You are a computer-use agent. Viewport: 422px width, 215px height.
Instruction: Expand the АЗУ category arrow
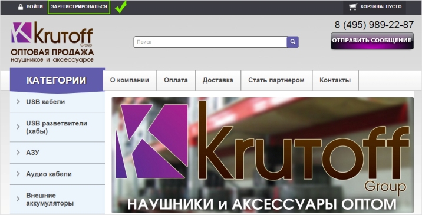click(x=18, y=153)
